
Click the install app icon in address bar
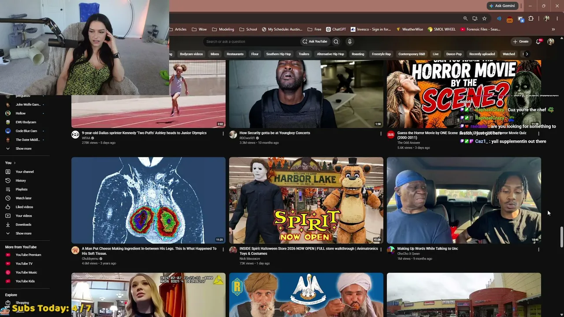(475, 18)
